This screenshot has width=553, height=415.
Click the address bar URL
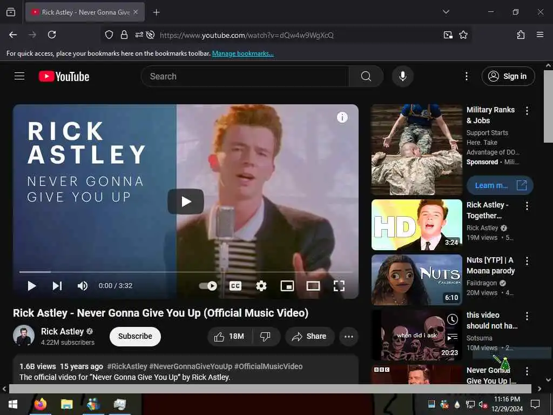pyautogui.click(x=246, y=35)
